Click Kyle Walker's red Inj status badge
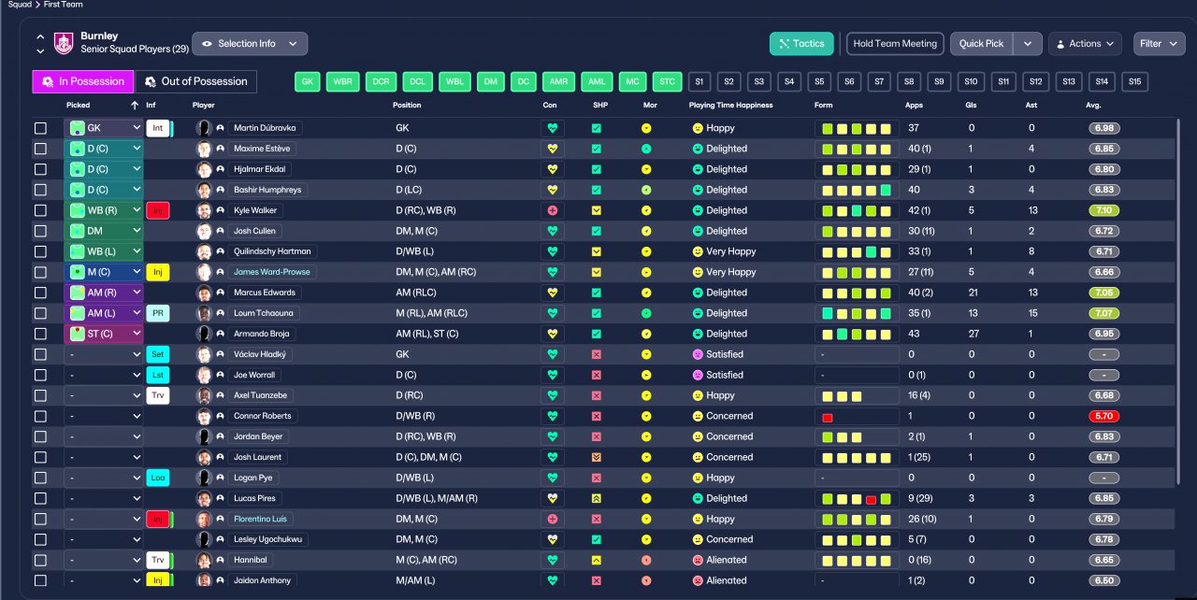 point(158,210)
